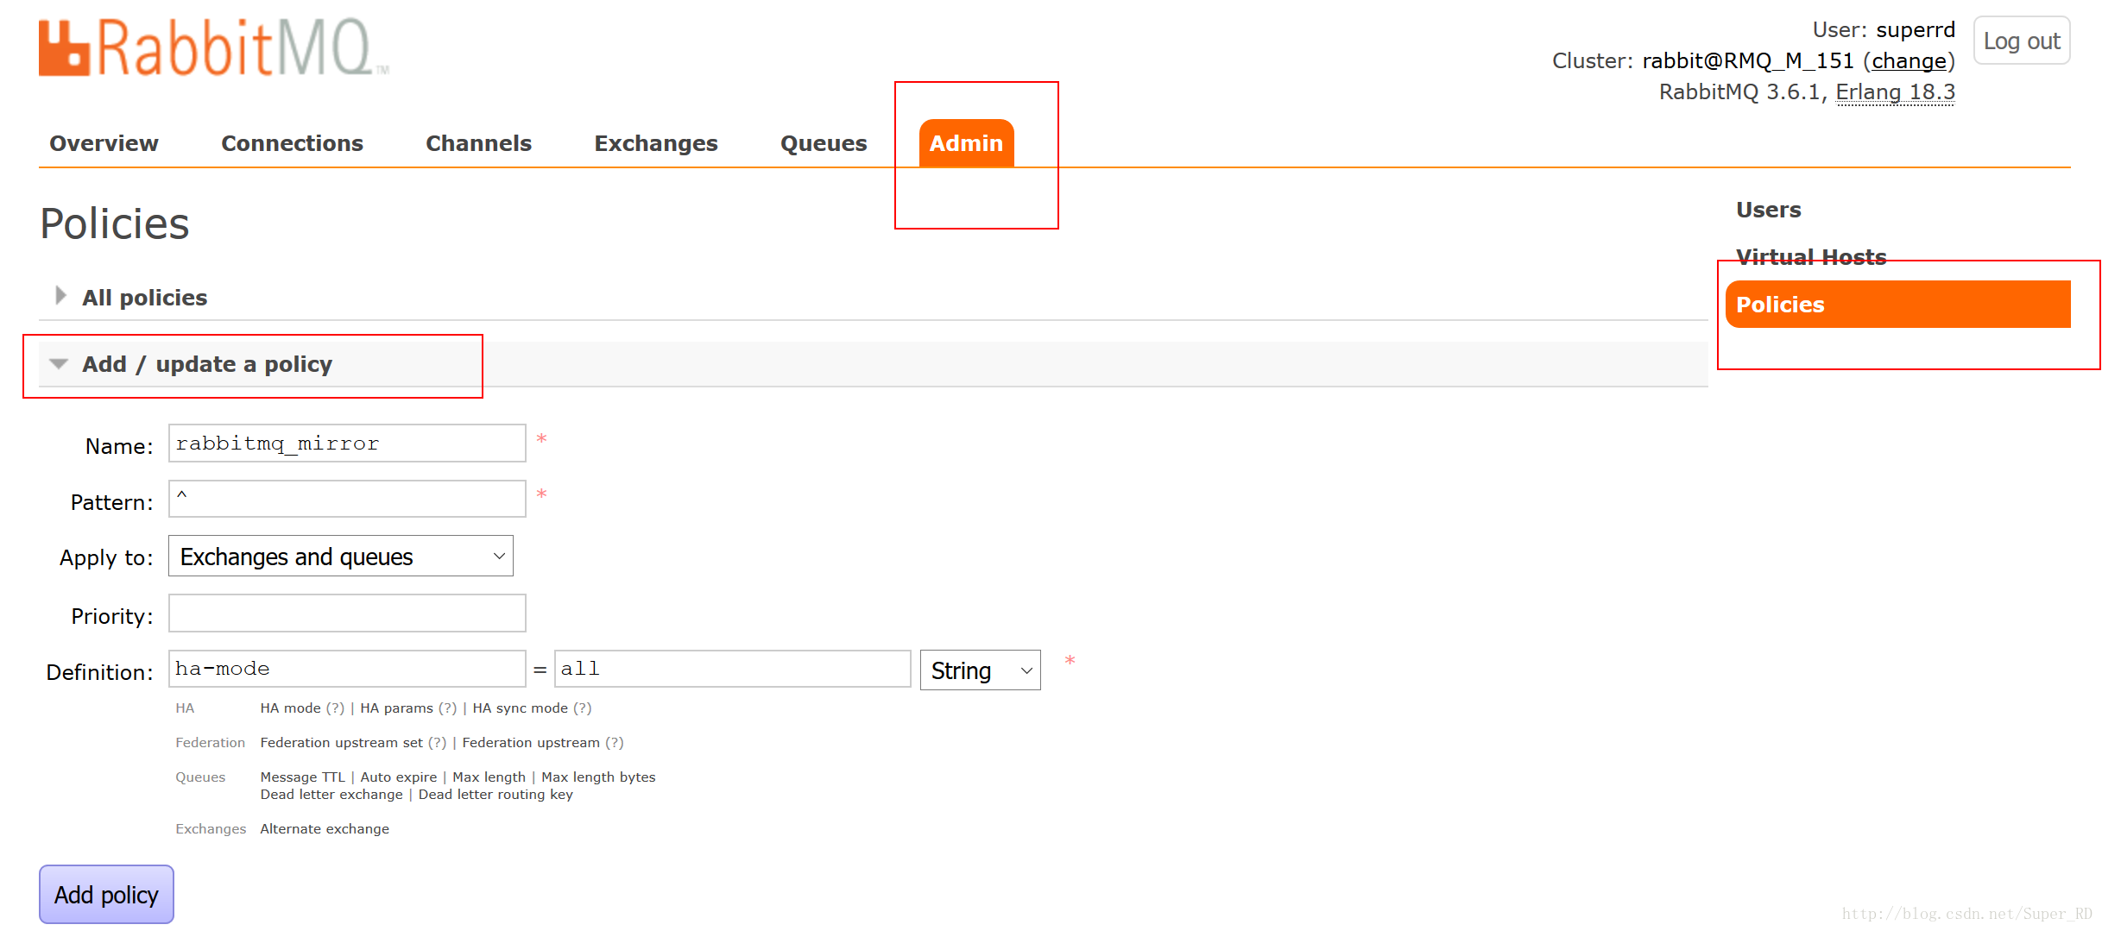The width and height of the screenshot is (2102, 931).
Task: Select Policies in the admin sidebar
Action: (x=1897, y=305)
